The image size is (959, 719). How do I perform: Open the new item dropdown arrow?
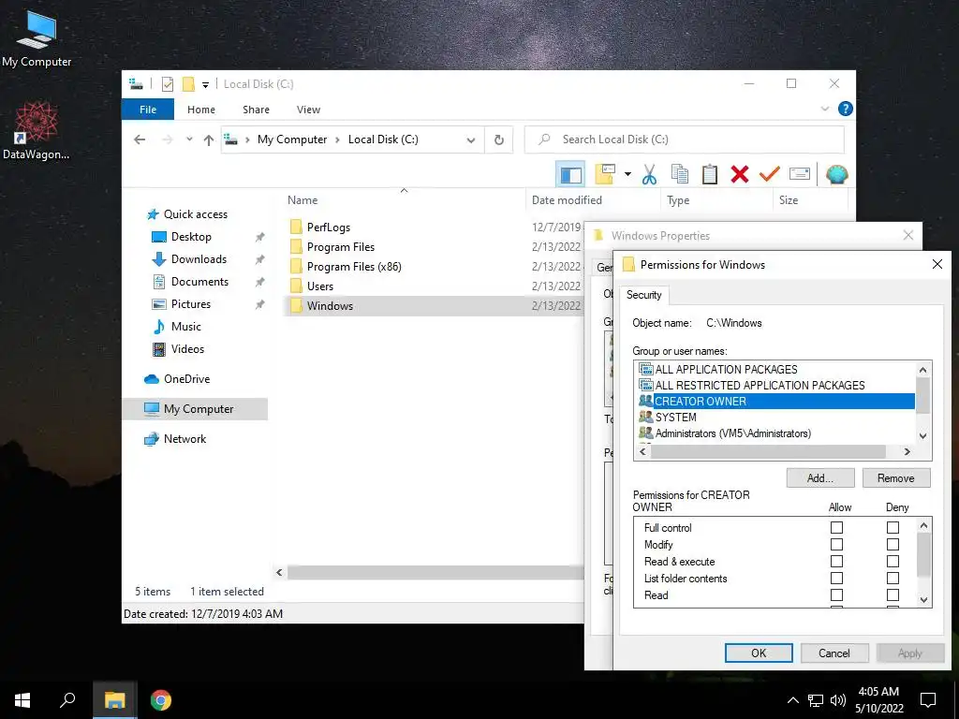pos(627,175)
